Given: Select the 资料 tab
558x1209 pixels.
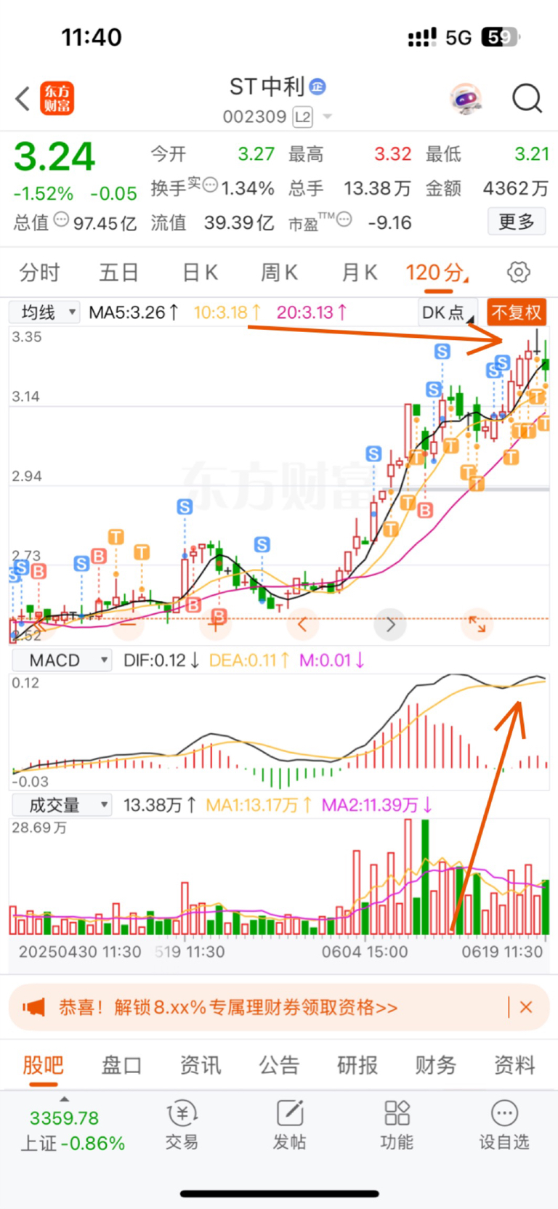Looking at the screenshot, I should 514,1065.
